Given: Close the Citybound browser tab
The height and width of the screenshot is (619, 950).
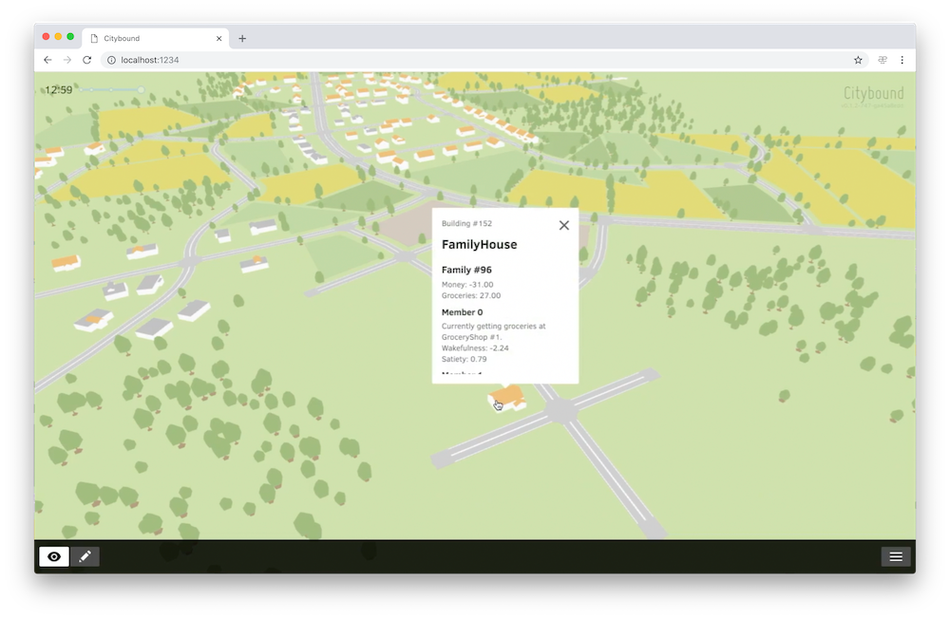Looking at the screenshot, I should 219,39.
